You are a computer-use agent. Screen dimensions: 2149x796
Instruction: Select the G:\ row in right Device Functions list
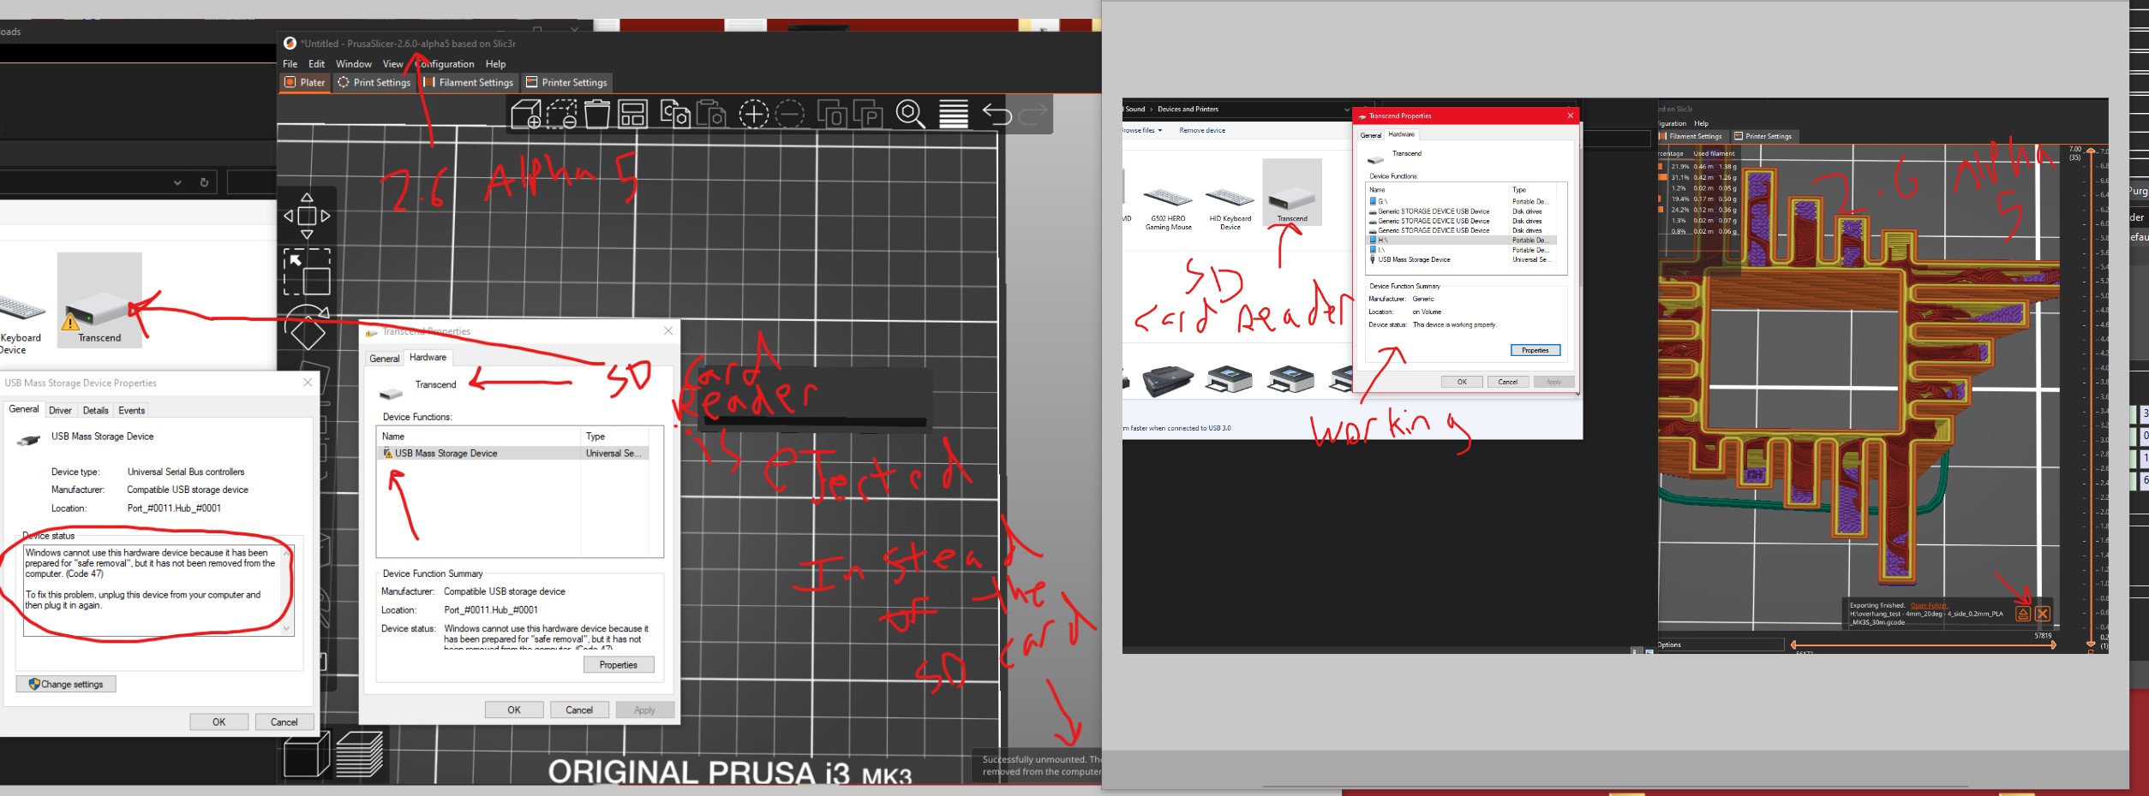(x=1461, y=202)
